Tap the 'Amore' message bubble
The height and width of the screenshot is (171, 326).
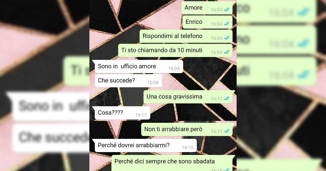click(x=207, y=8)
